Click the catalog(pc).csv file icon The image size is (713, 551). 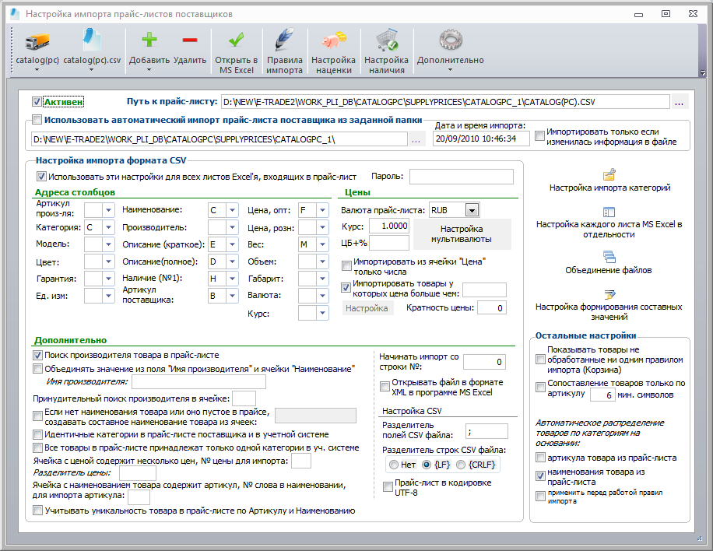coord(92,40)
